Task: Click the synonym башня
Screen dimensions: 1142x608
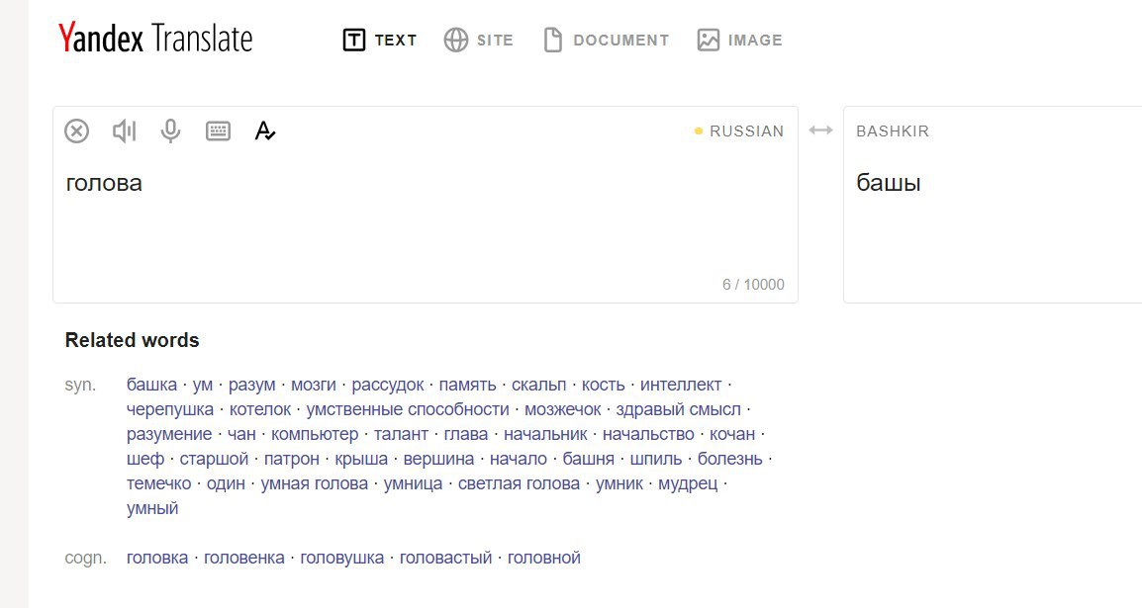Action: [589, 459]
